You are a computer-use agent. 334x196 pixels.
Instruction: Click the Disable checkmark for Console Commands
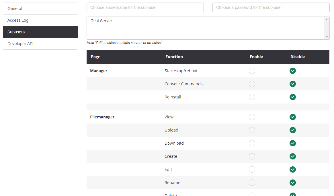pos(293,84)
